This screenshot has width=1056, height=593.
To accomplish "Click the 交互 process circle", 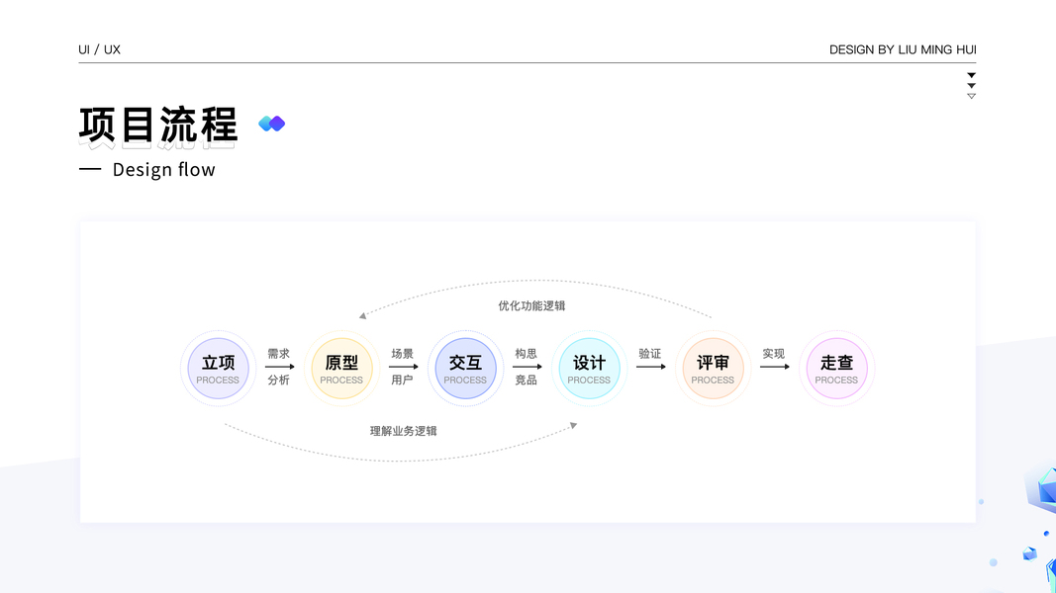I will (x=465, y=369).
